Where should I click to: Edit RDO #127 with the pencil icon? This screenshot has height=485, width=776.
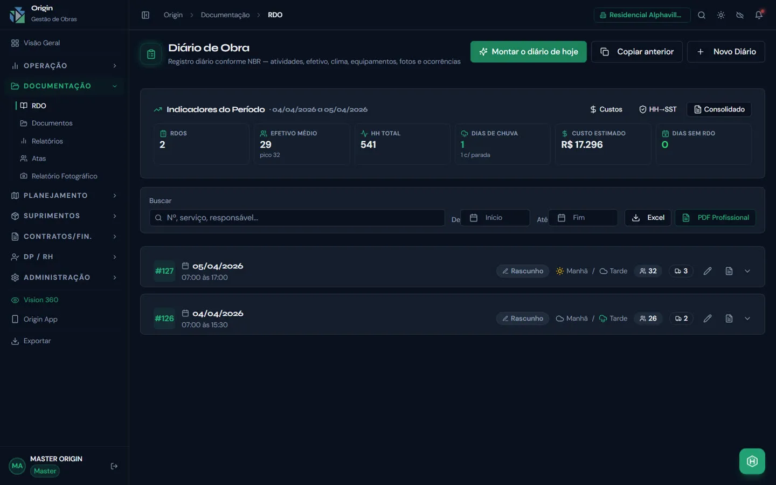(708, 271)
